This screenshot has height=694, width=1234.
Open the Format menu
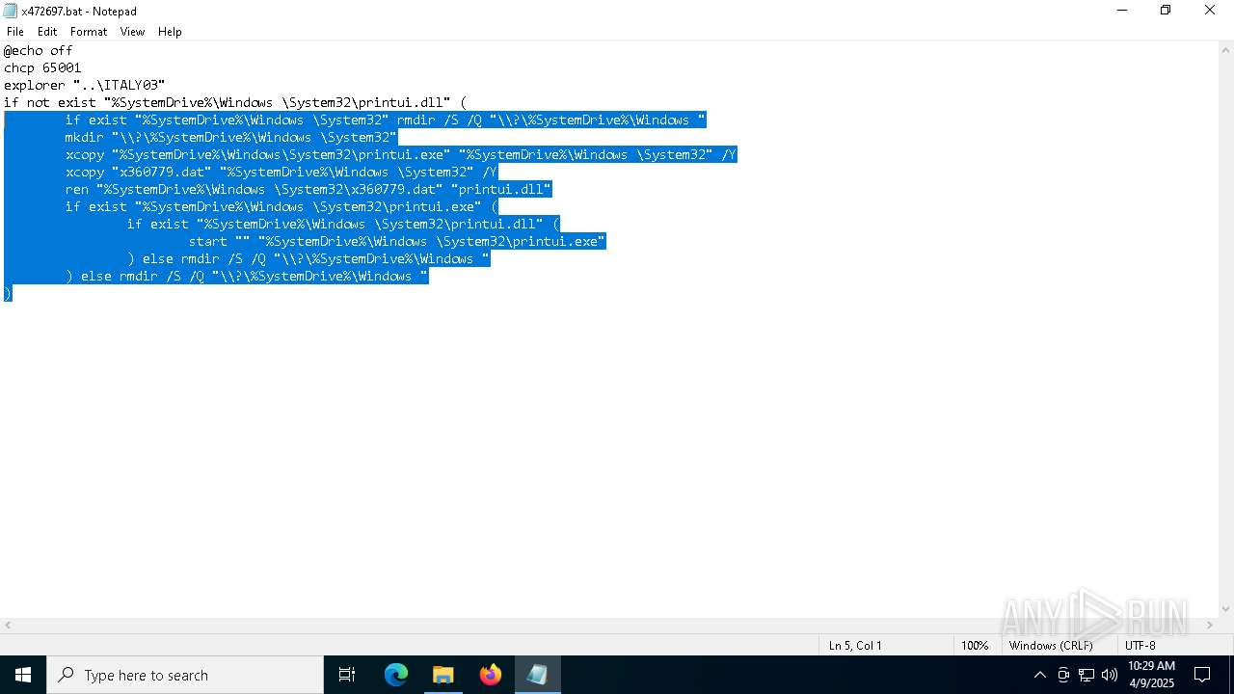[x=89, y=32]
